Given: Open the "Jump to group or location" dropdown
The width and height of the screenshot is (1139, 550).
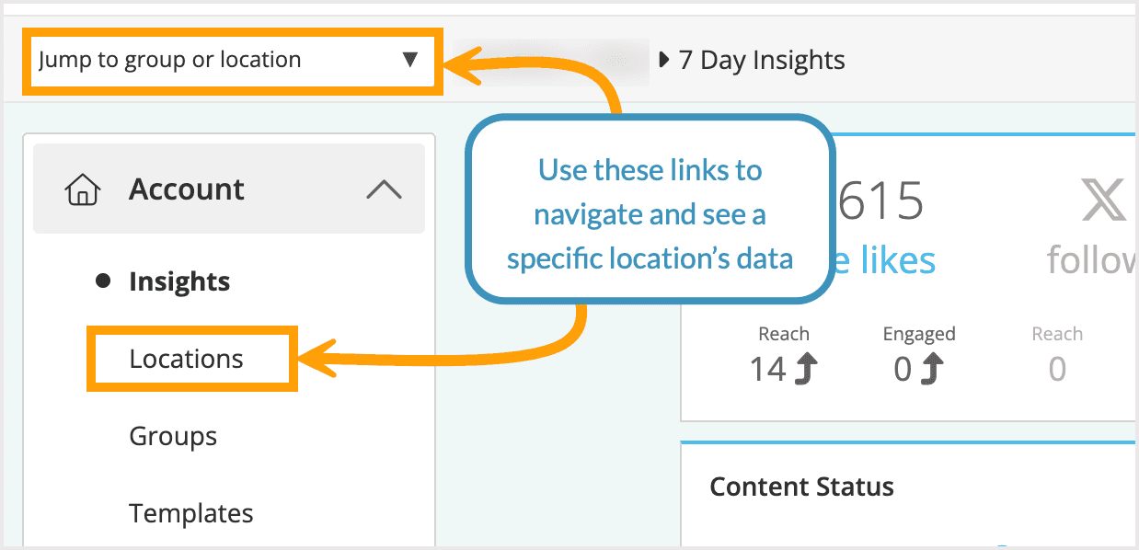Looking at the screenshot, I should coord(230,61).
